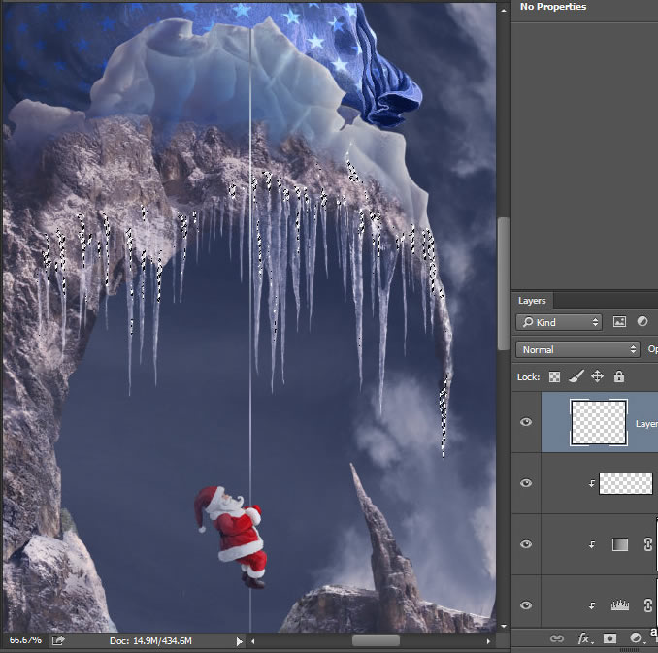
Task: Toggle the lock all padlock icon
Action: (x=619, y=376)
